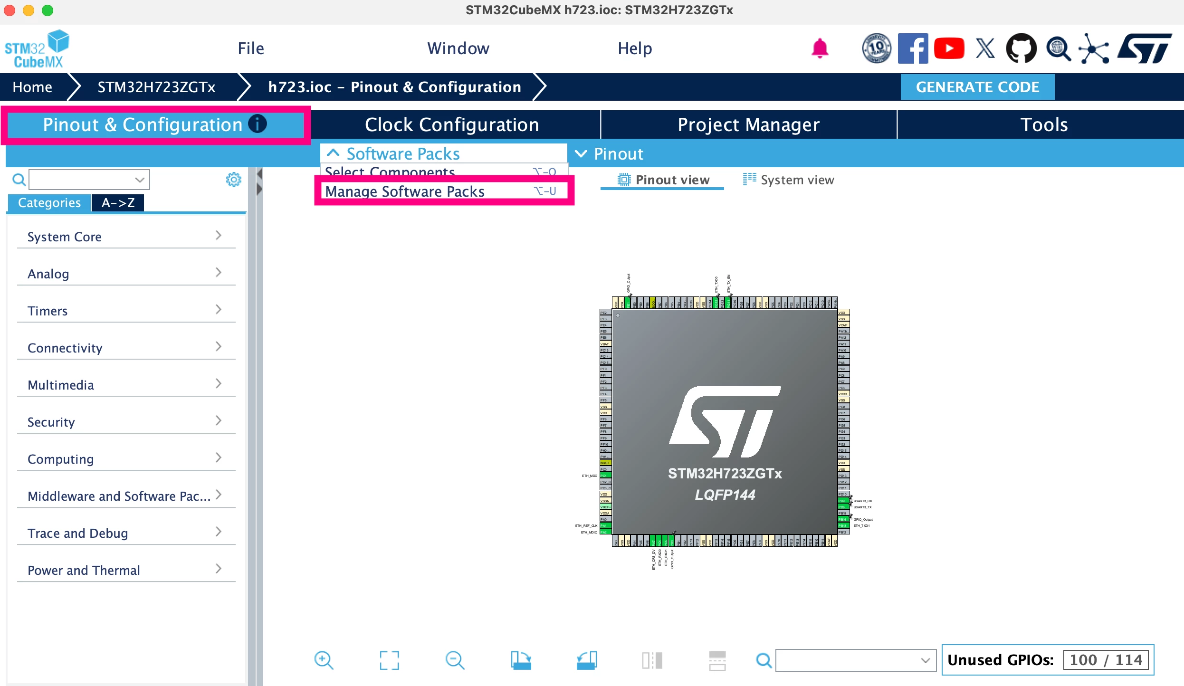Screen dimensions: 1184x686
Task: Click the pin search magnifier icon
Action: [x=764, y=660]
